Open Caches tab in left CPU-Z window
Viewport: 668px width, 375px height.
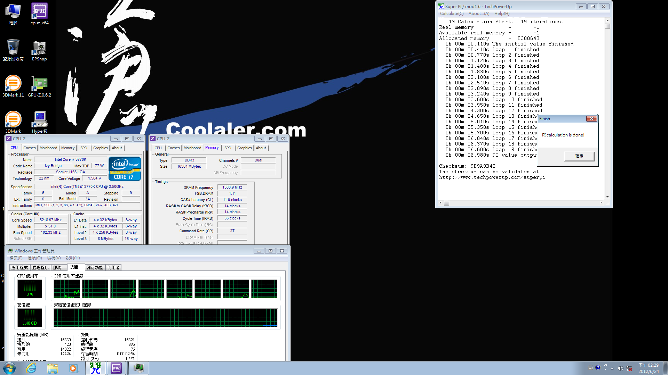click(30, 148)
